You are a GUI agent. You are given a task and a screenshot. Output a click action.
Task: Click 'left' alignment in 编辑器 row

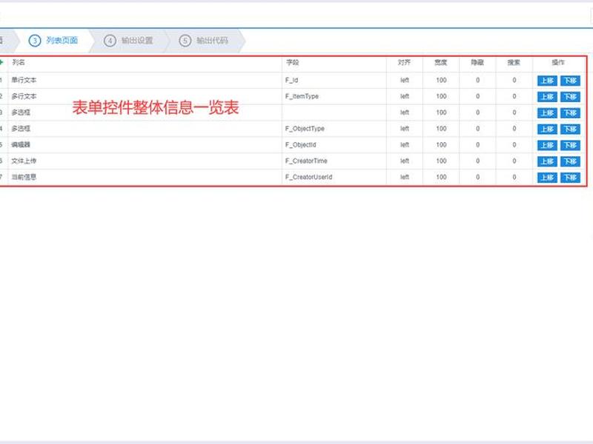click(405, 145)
